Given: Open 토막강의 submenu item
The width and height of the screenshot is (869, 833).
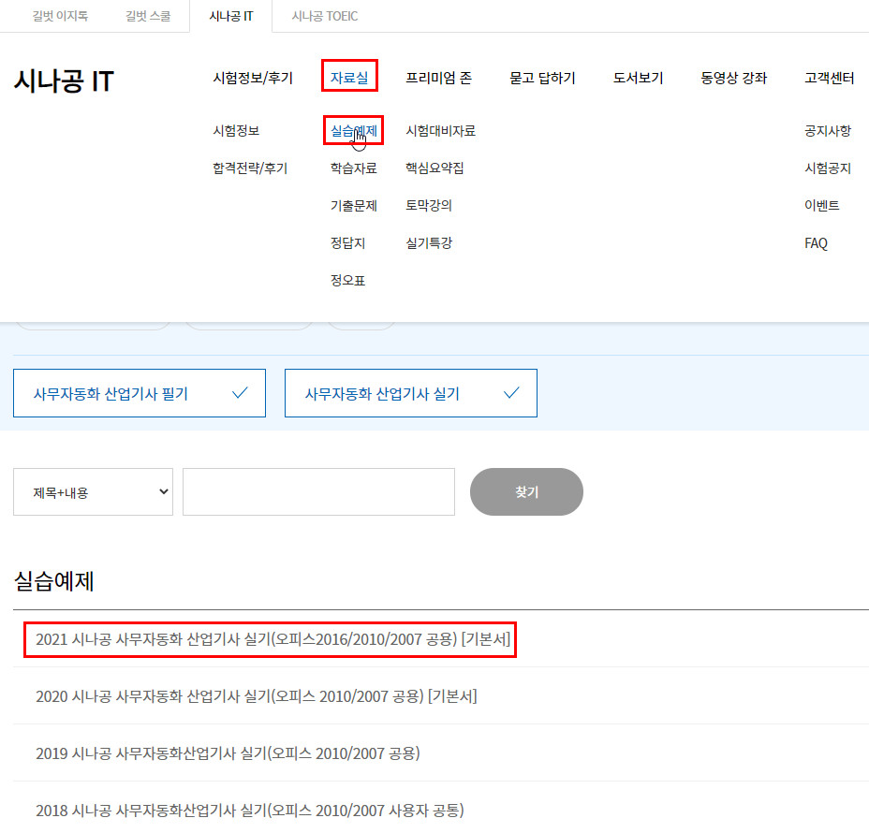Looking at the screenshot, I should (429, 206).
